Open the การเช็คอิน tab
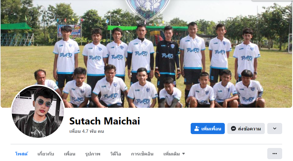Image resolution: width=293 pixels, height=161 pixels. (142, 154)
